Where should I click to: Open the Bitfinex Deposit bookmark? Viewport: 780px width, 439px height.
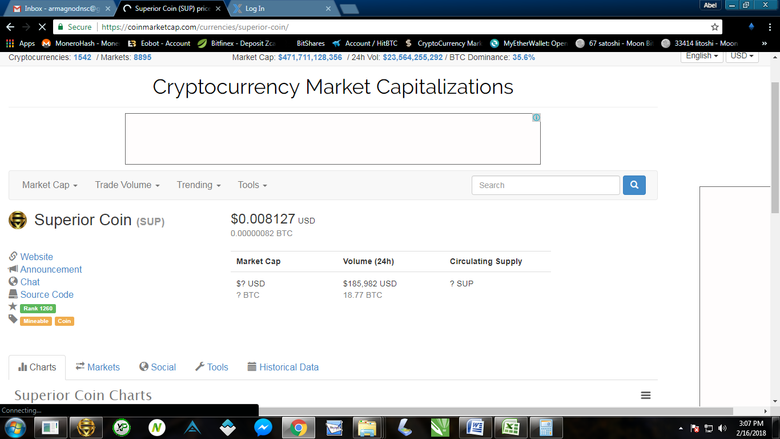(x=236, y=43)
